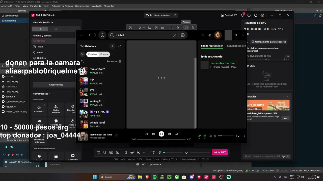Open the Spotify profile avatar
This screenshot has width=323, height=181.
(x=218, y=35)
